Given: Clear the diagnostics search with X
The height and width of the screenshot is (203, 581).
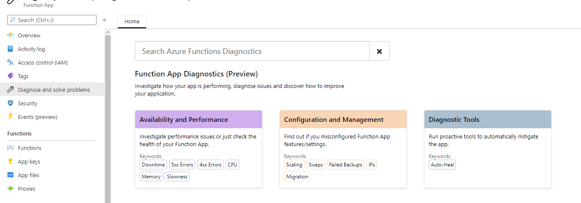Looking at the screenshot, I should (379, 51).
